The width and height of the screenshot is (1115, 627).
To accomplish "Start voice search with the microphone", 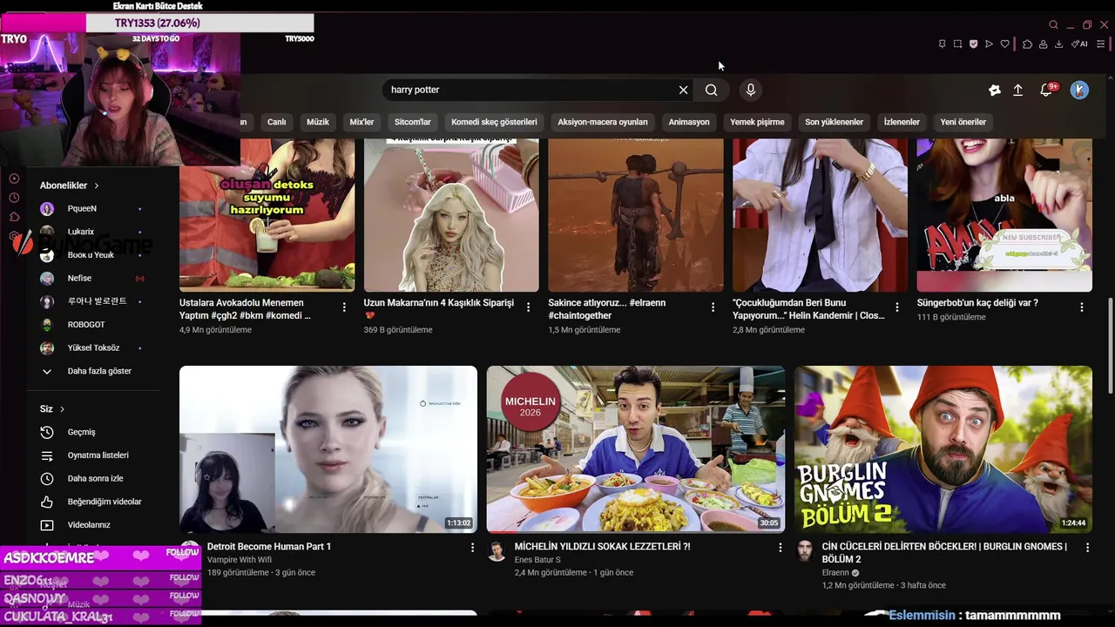I will [x=751, y=90].
